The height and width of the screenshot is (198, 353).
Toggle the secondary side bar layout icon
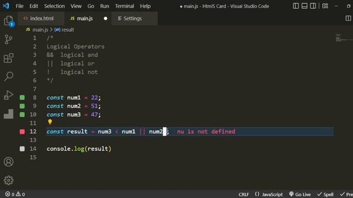(313, 6)
